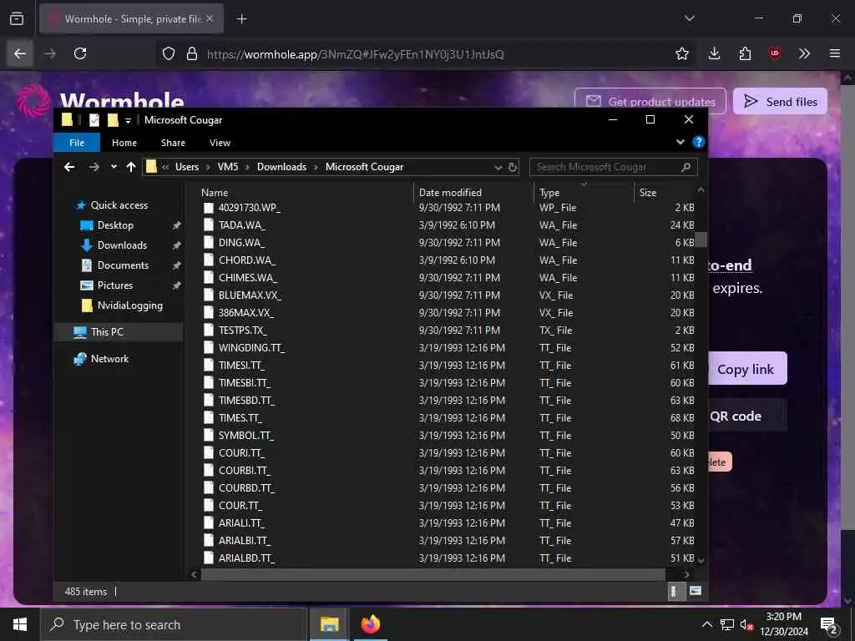855x641 pixels.
Task: Click Users in address breadcrumb
Action: click(186, 167)
